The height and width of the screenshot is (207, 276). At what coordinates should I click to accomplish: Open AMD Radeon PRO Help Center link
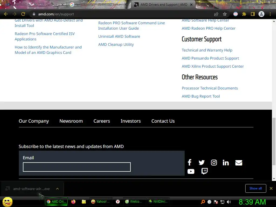click(x=209, y=28)
